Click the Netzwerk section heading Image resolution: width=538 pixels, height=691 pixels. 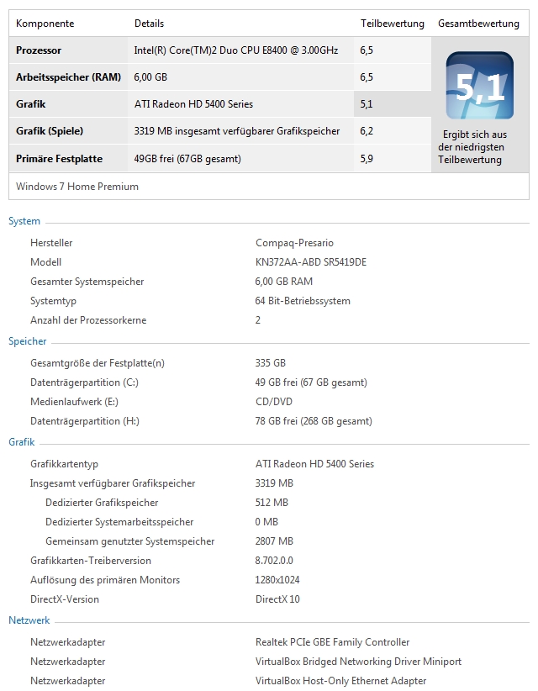tap(29, 620)
